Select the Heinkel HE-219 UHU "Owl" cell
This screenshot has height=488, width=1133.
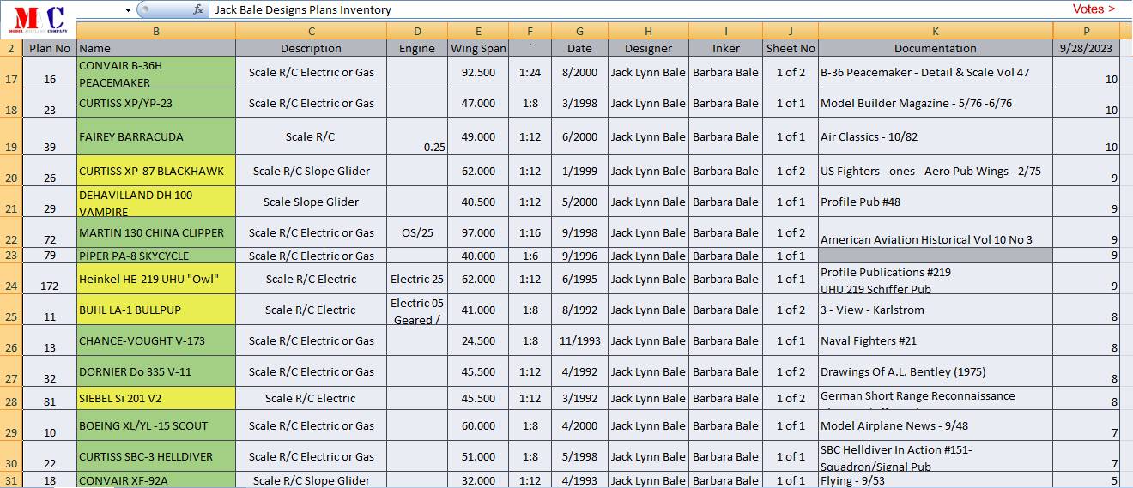156,279
